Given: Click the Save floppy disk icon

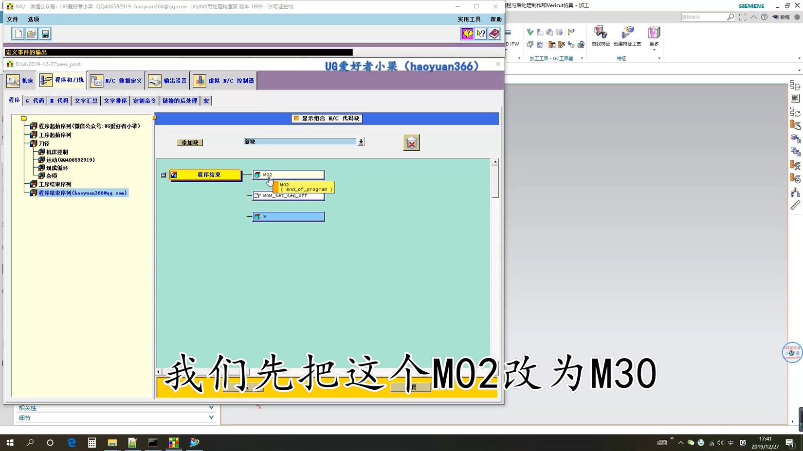Looking at the screenshot, I should click(45, 34).
